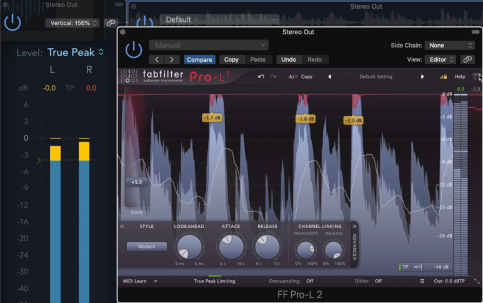Toggle the power button beside Vertical 156% field
Image resolution: width=483 pixels, height=303 pixels.
coord(12,22)
